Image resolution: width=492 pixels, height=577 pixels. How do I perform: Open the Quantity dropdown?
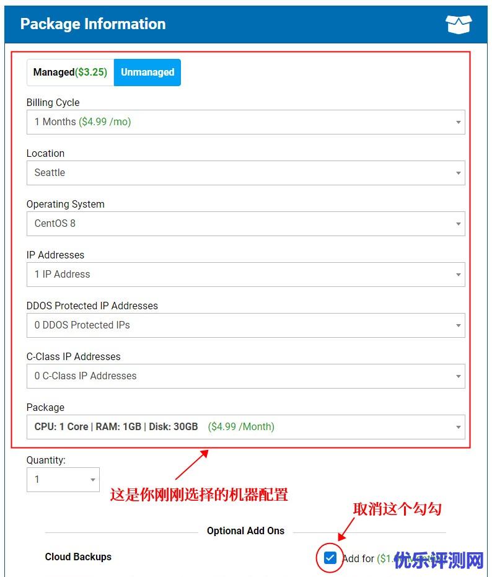(x=63, y=480)
